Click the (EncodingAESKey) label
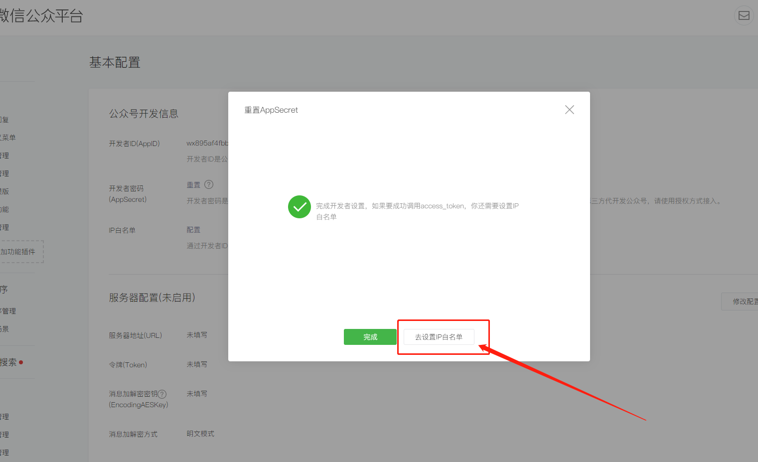Image resolution: width=758 pixels, height=462 pixels. pos(139,405)
